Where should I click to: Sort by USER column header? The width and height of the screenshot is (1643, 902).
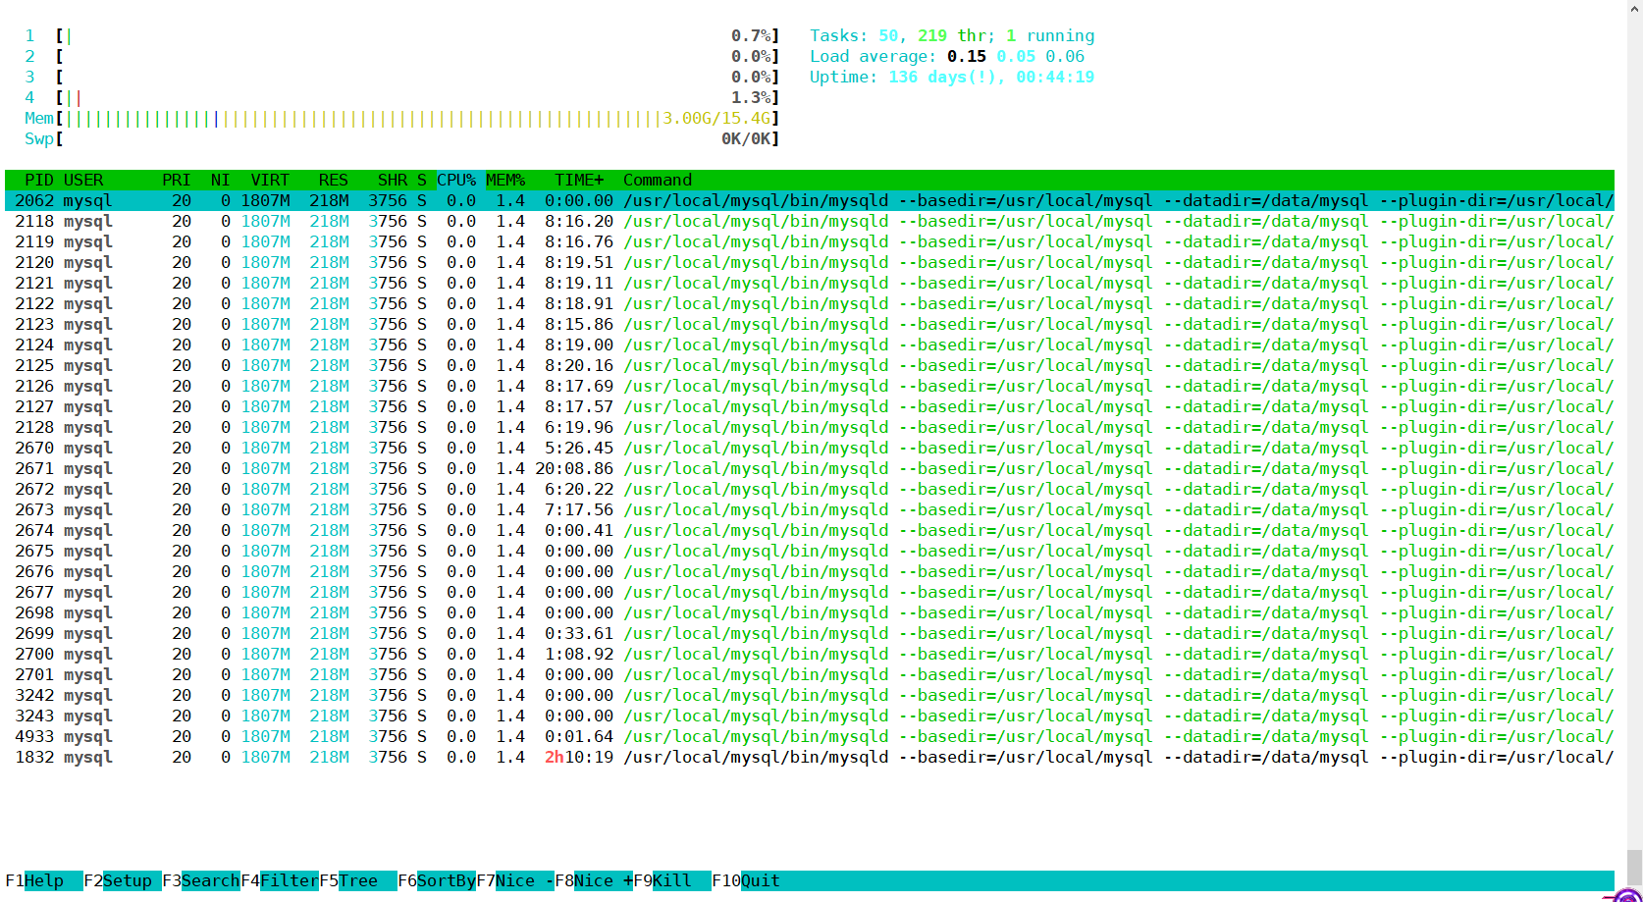point(83,180)
